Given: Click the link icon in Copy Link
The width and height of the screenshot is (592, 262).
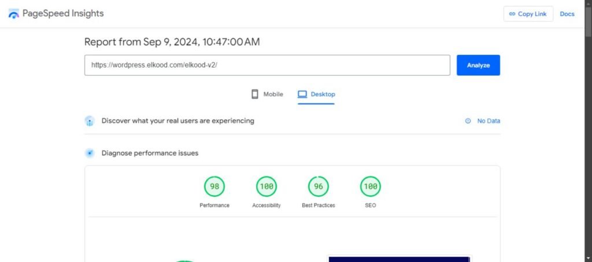Looking at the screenshot, I should (512, 14).
